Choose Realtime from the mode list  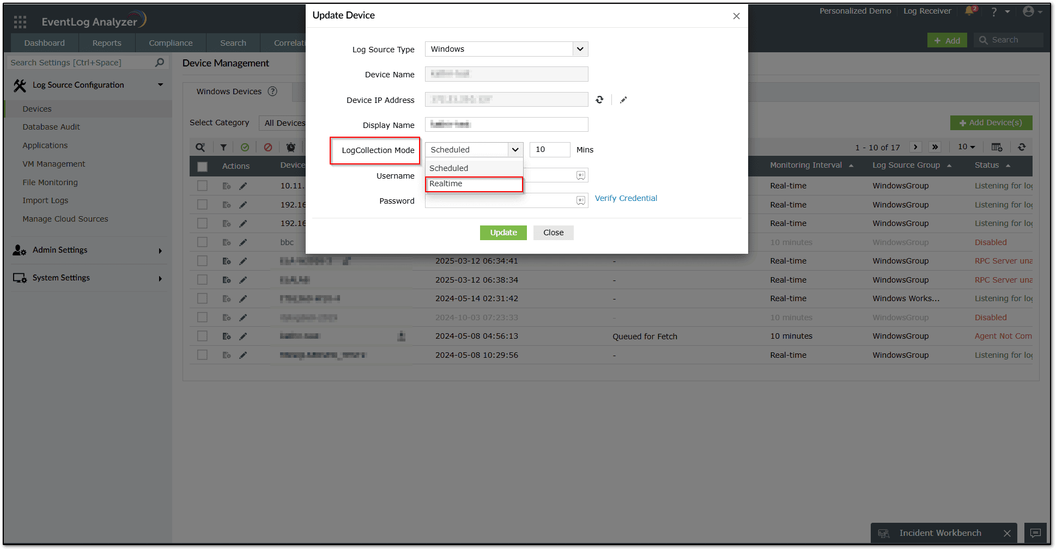click(x=474, y=184)
